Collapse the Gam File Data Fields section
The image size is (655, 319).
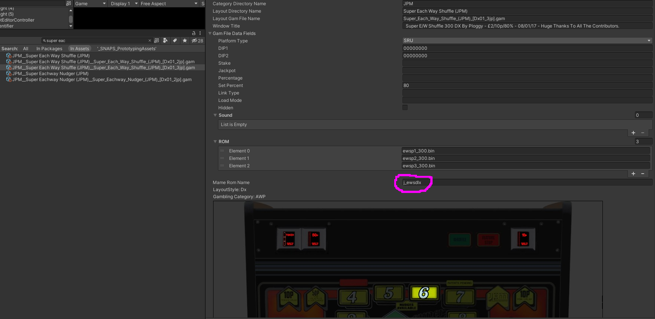tap(210, 33)
